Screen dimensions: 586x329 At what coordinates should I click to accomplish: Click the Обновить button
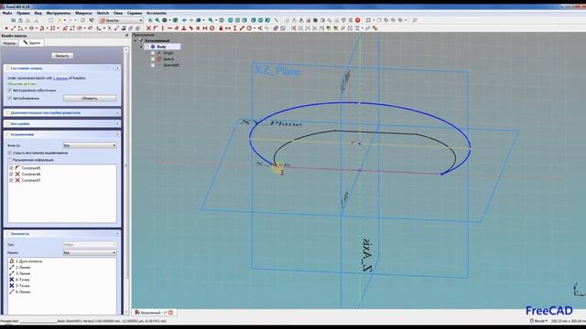click(90, 98)
